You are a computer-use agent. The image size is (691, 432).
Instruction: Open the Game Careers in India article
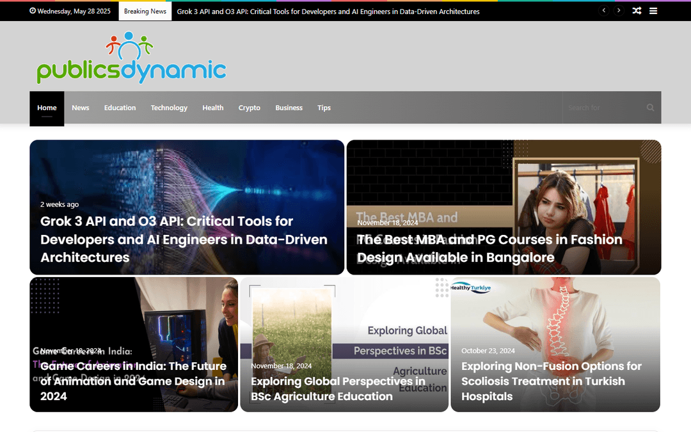tap(133, 381)
